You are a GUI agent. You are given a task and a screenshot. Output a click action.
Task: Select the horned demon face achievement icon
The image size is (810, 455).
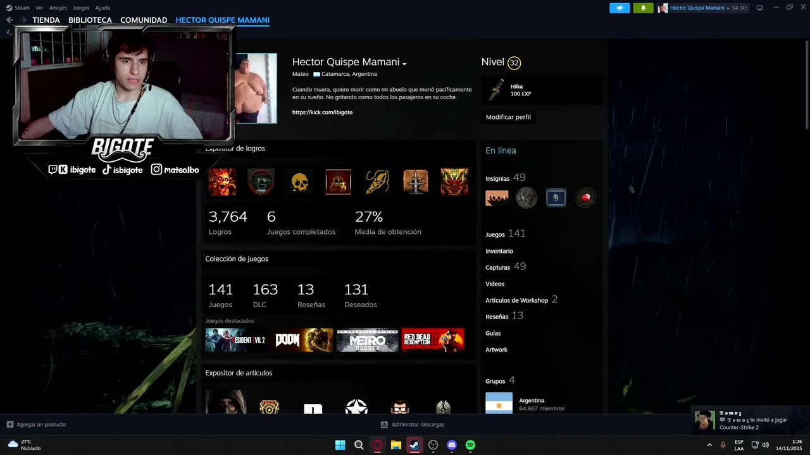coord(454,182)
